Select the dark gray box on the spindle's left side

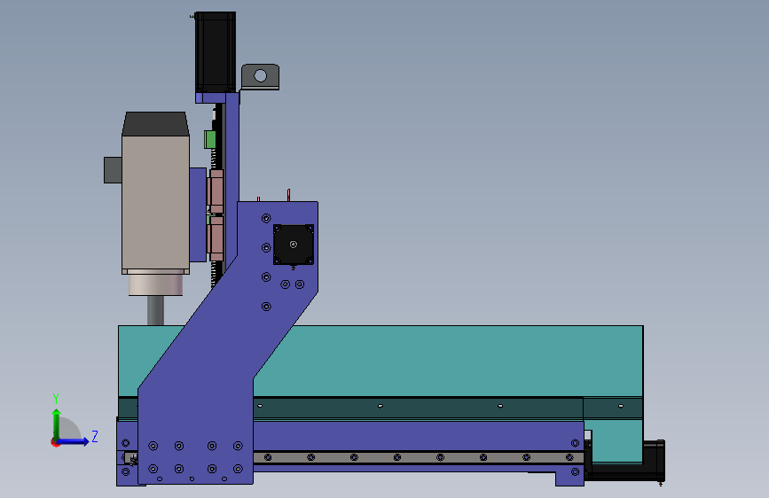pos(113,170)
